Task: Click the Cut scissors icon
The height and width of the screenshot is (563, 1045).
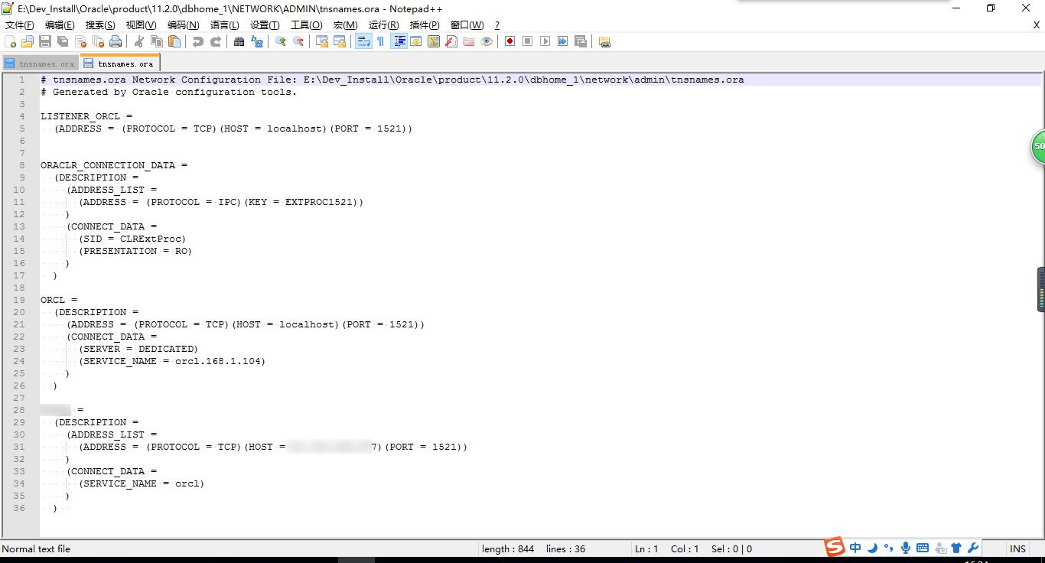Action: pos(139,41)
